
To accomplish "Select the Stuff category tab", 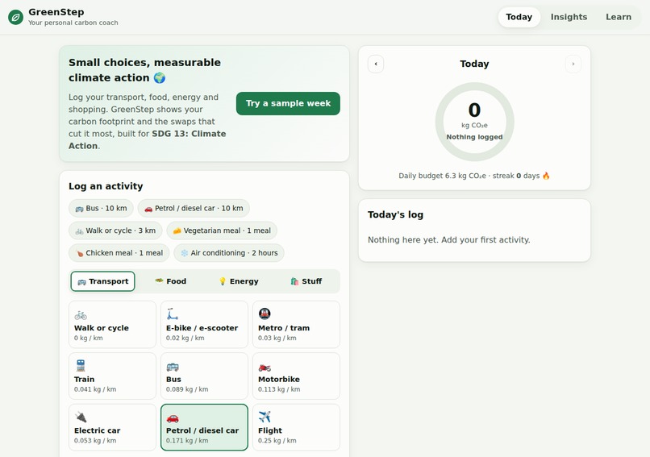I will click(x=306, y=281).
